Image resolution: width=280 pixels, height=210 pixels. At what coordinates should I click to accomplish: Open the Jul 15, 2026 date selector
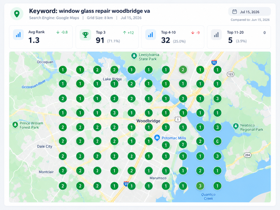click(250, 12)
